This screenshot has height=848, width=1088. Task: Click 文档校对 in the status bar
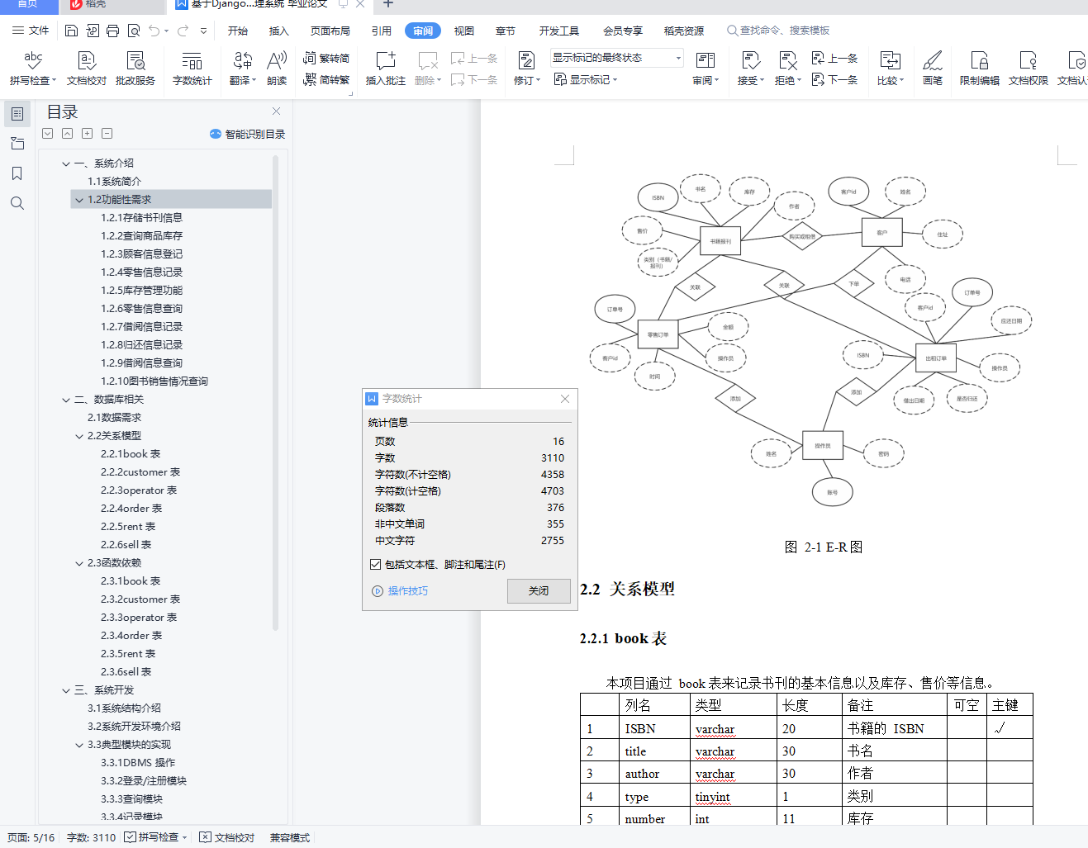[227, 837]
